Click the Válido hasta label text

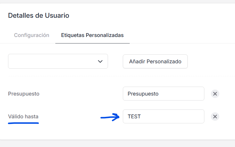tap(23, 117)
